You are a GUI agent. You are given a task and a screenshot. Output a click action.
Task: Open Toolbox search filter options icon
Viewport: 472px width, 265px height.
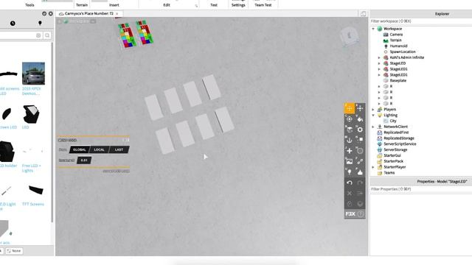click(38, 35)
